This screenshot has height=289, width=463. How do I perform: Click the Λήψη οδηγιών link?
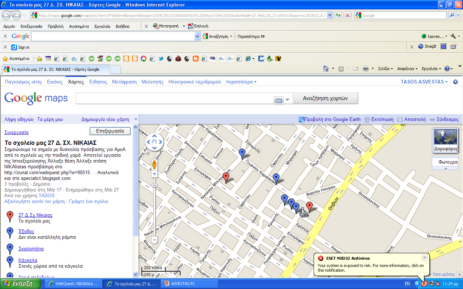click(19, 119)
